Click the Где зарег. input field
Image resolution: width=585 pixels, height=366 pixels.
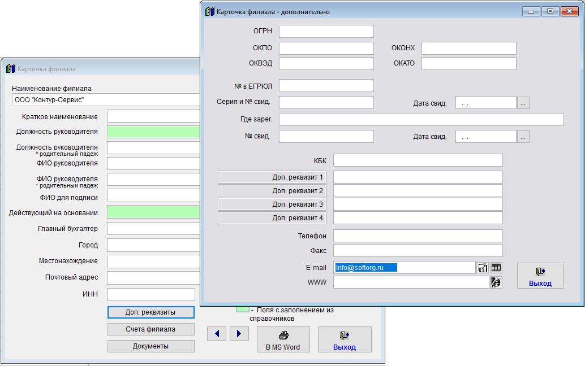[421, 120]
